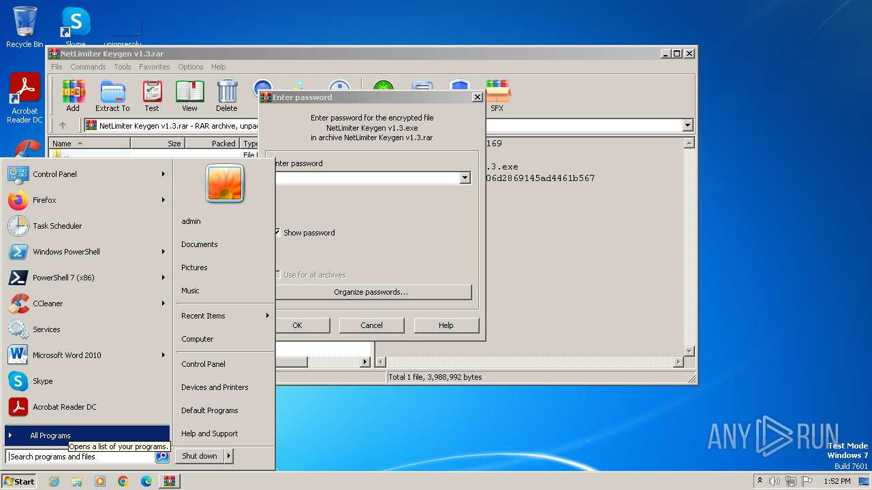
Task: Click the WinRAR taskbar button
Action: tap(170, 481)
